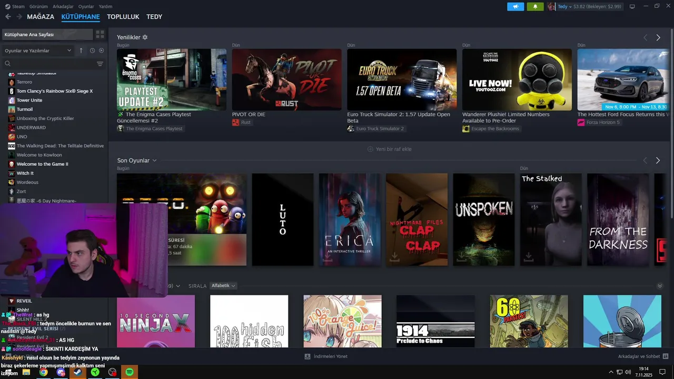Toggle the library grid view icon

(x=100, y=34)
